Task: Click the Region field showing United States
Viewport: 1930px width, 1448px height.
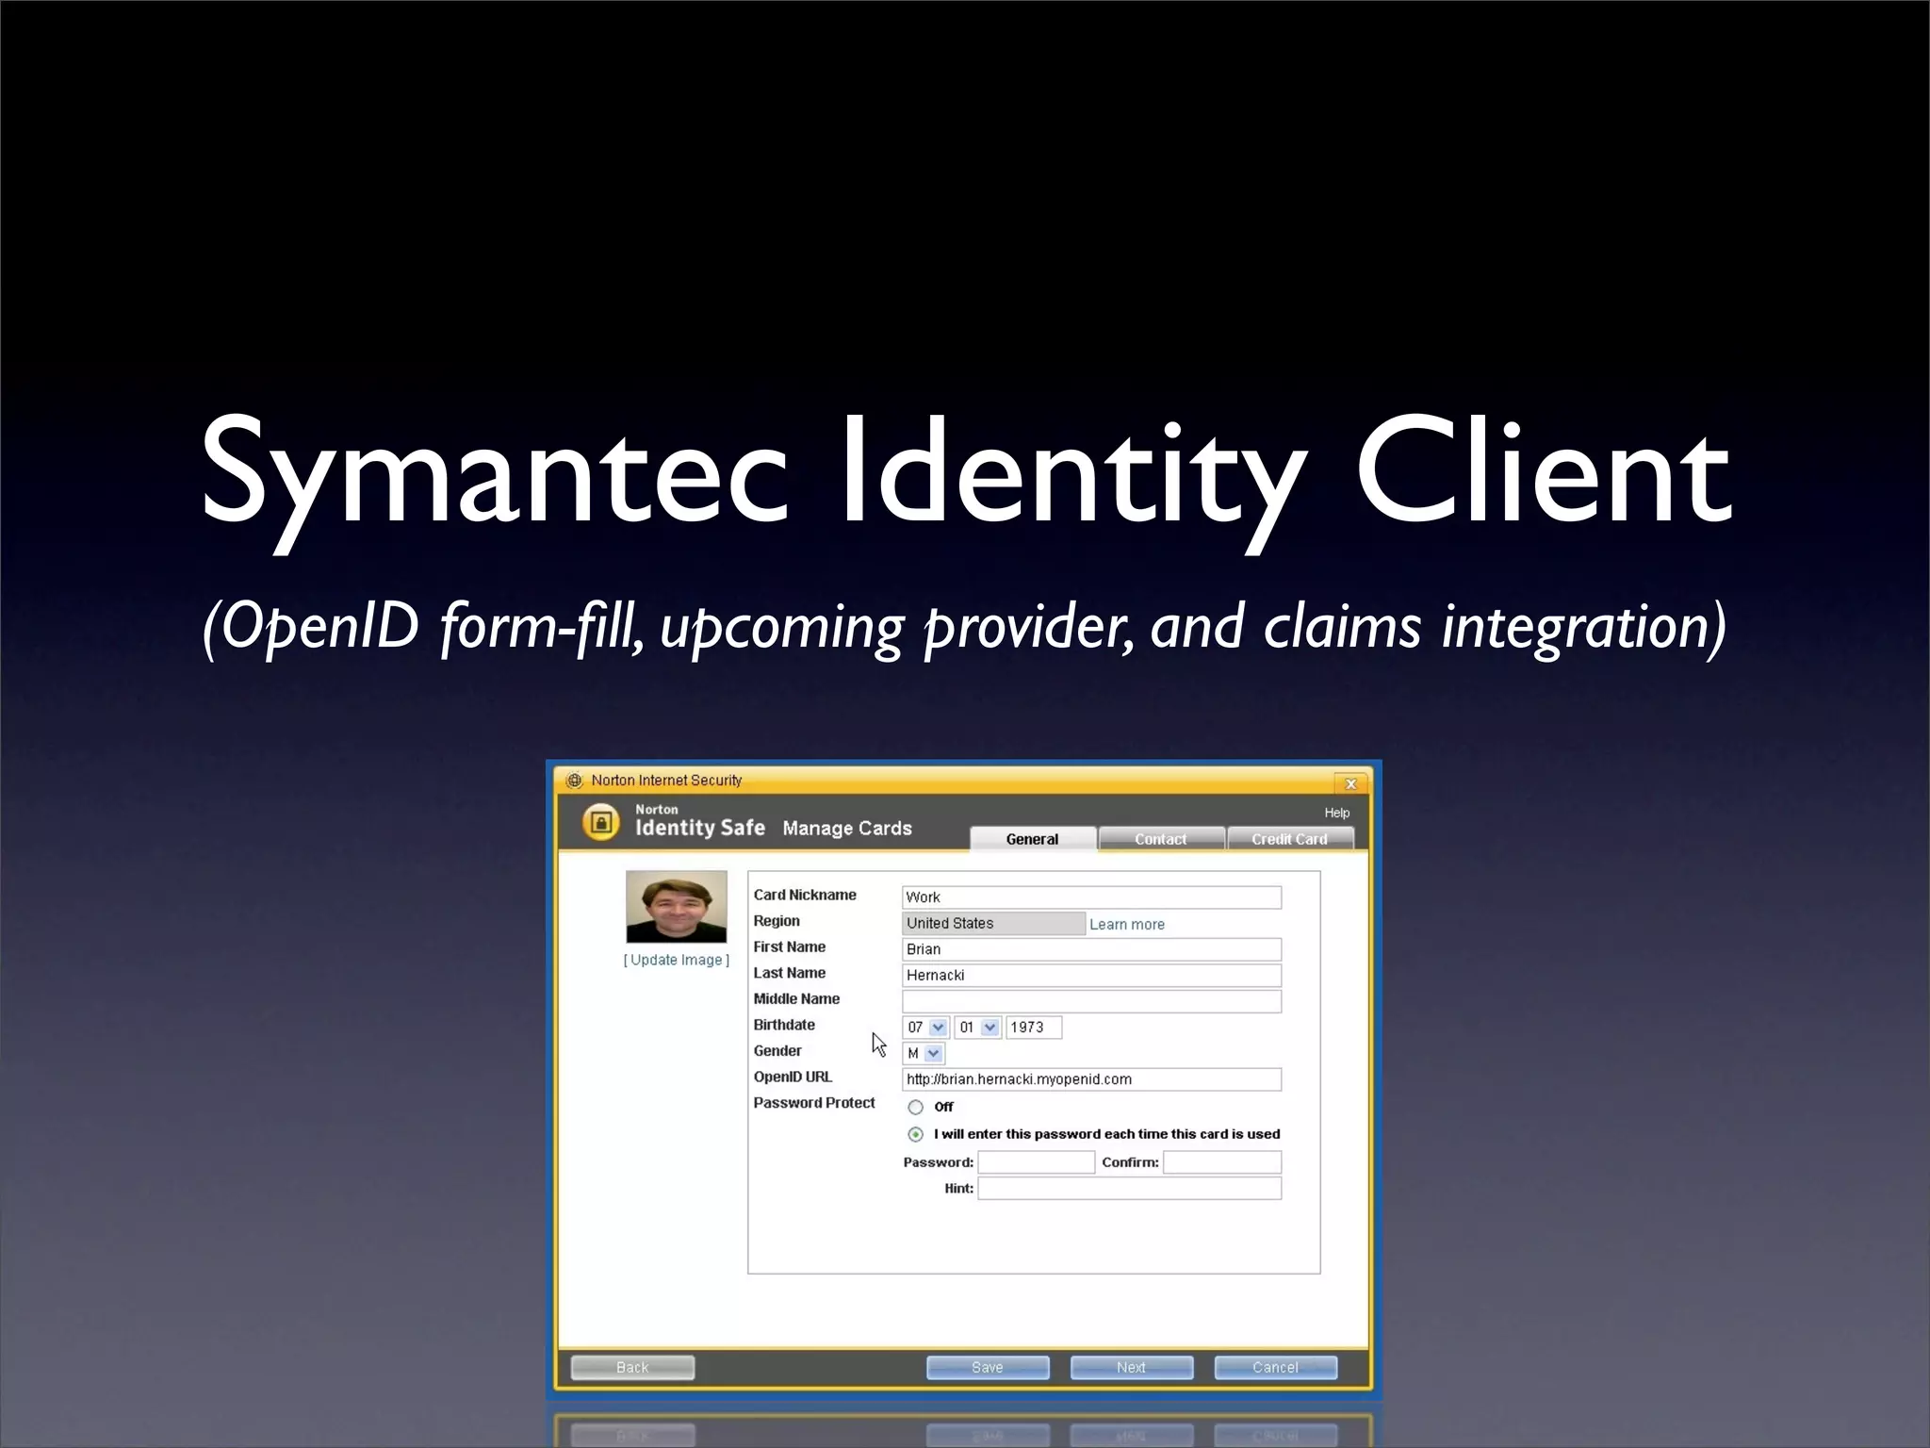Action: tap(993, 923)
